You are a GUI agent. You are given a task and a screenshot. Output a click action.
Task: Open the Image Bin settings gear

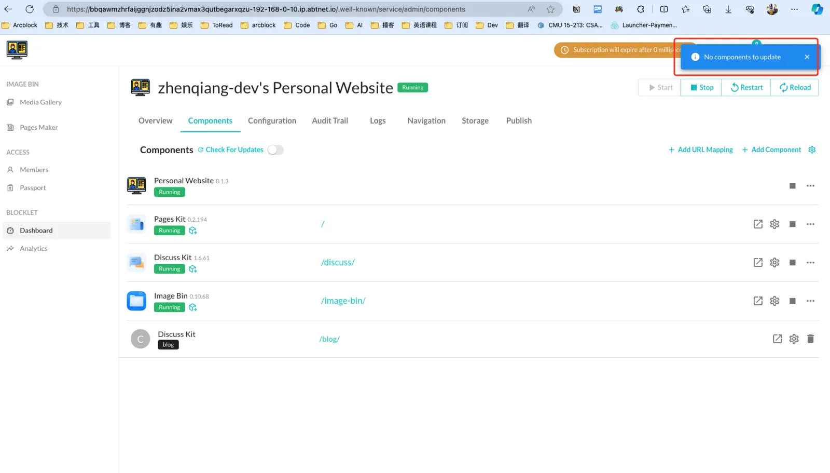click(774, 301)
